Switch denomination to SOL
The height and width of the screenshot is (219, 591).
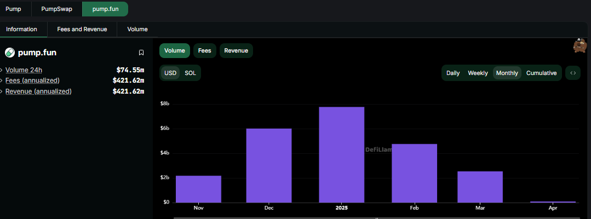[x=190, y=73]
